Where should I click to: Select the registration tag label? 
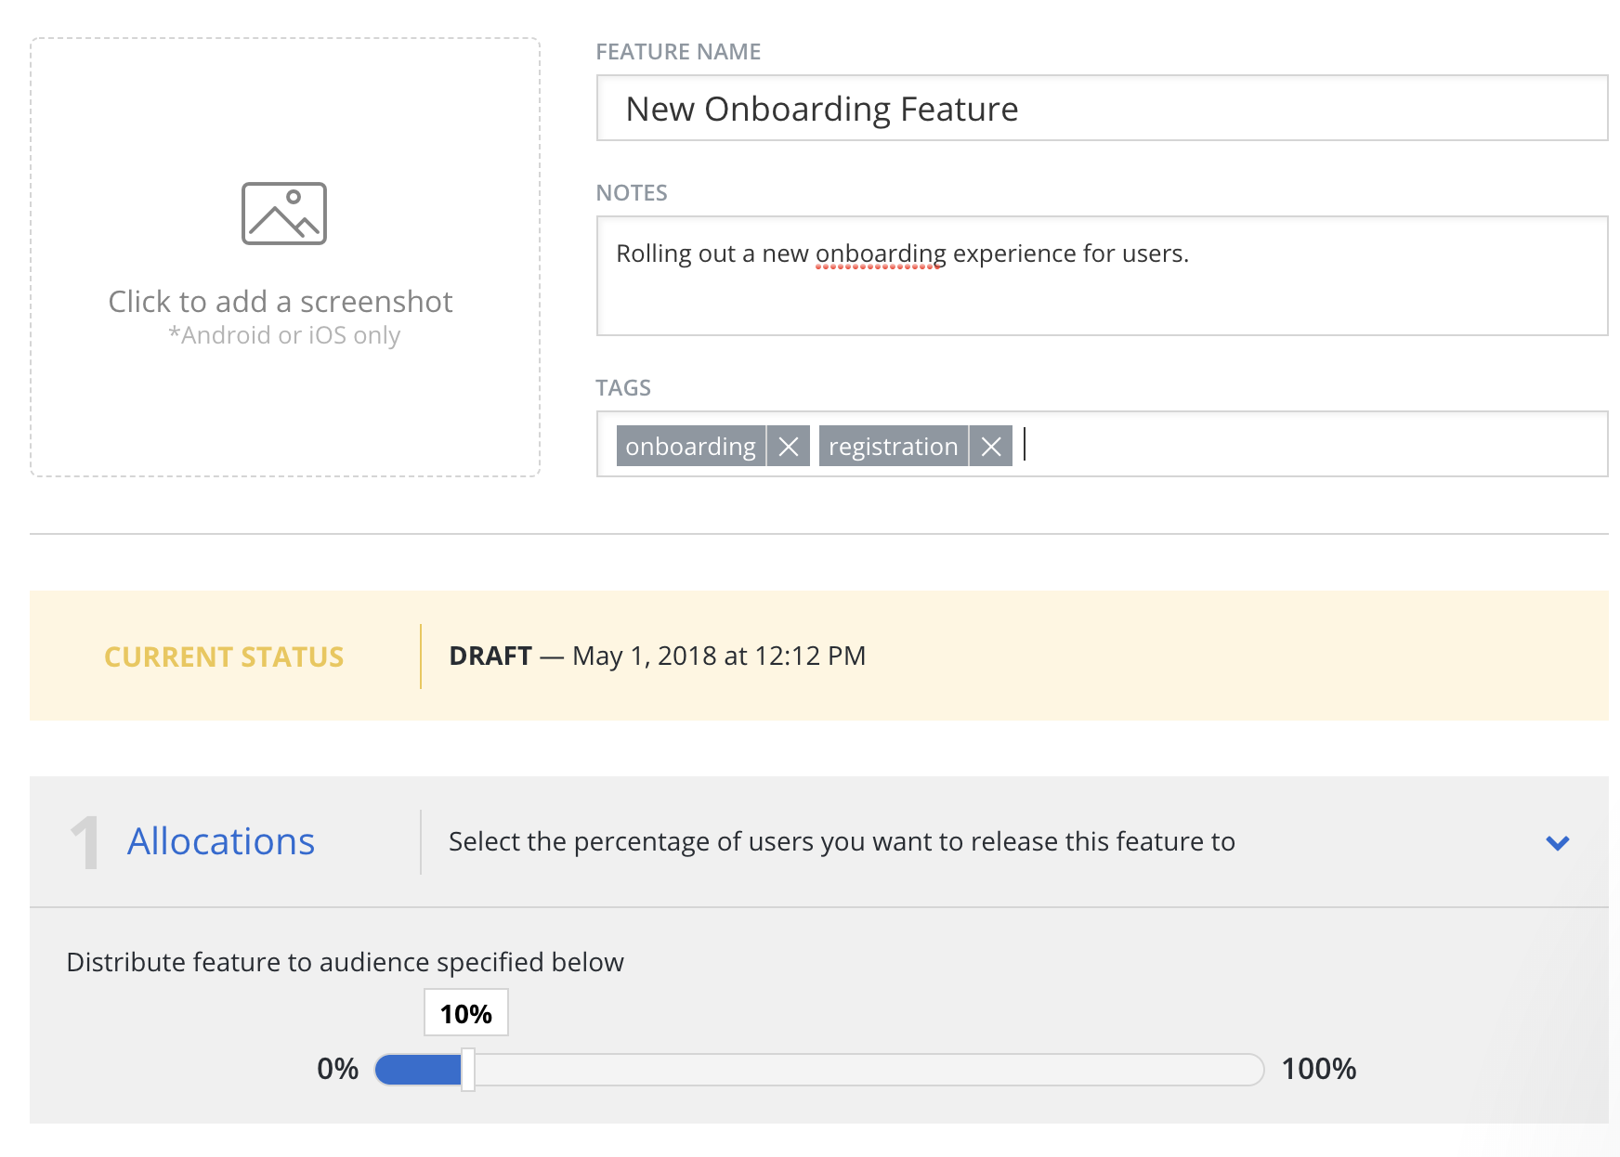point(894,447)
